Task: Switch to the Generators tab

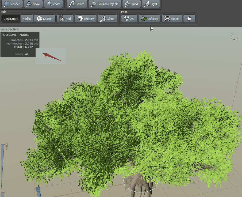Action: tap(11, 19)
